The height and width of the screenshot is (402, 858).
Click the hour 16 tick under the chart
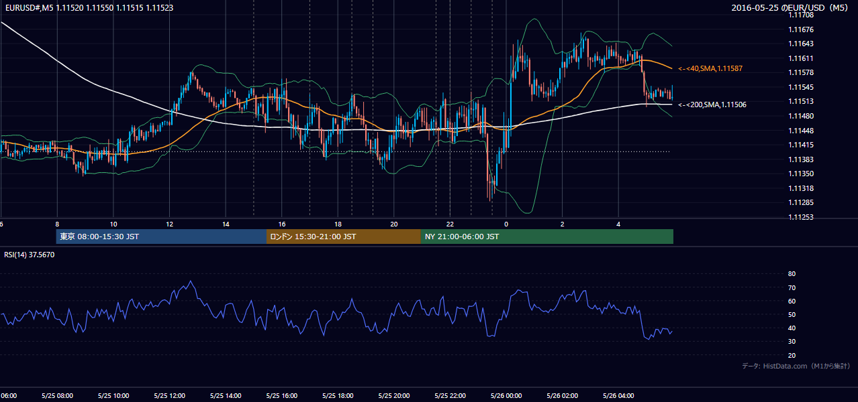click(x=282, y=224)
